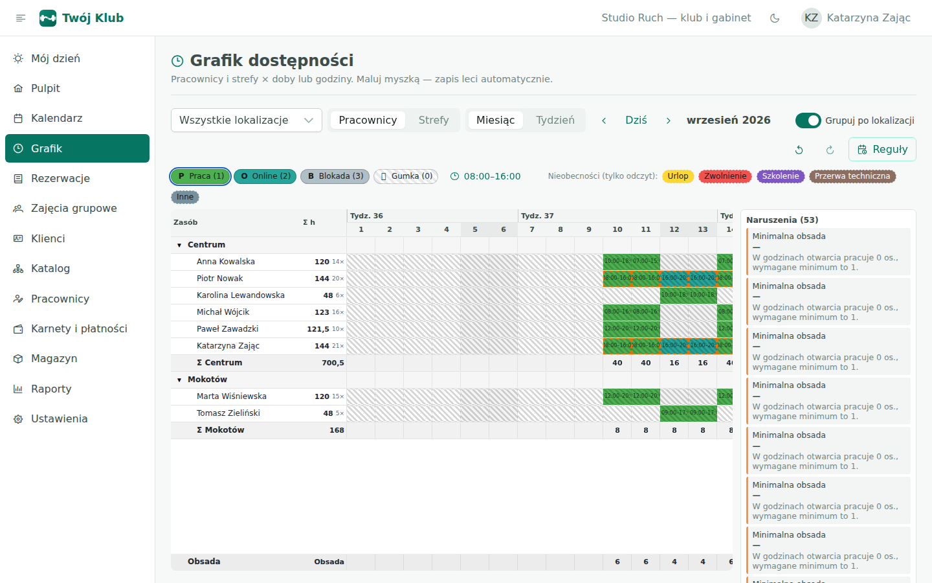Image resolution: width=932 pixels, height=583 pixels.
Task: Click Anna Kowalska's shift on day 10
Action: [617, 262]
